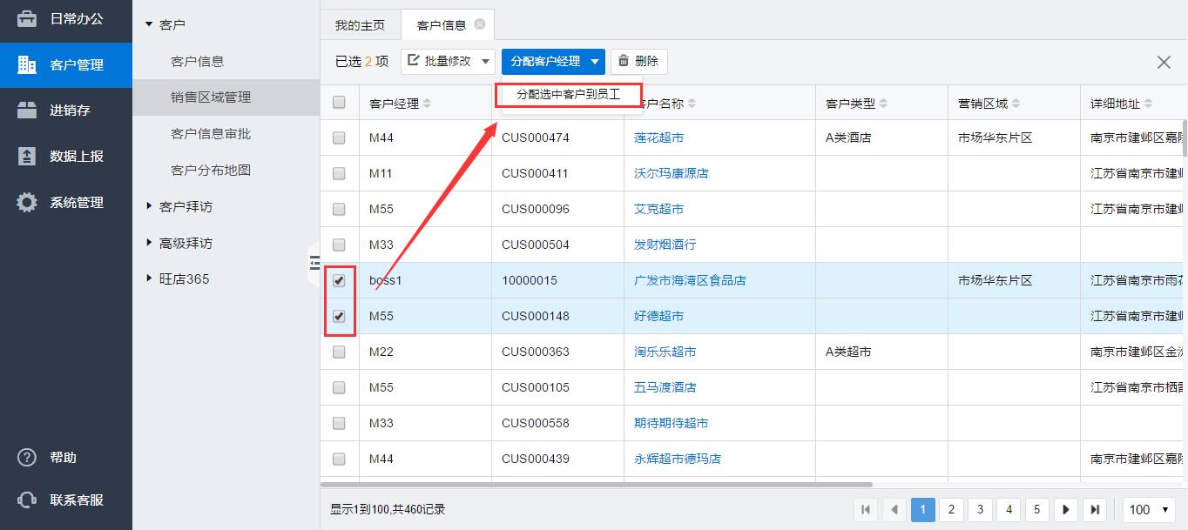1188x530 pixels.
Task: Toggle the select-all checkbox in table header
Action: [340, 103]
